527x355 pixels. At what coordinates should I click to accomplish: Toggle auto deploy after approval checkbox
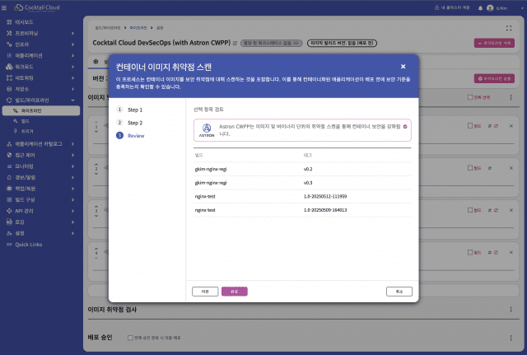tap(130, 338)
